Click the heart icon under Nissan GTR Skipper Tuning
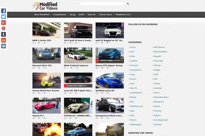The height and width of the screenshot is (136, 205). tap(108, 68)
